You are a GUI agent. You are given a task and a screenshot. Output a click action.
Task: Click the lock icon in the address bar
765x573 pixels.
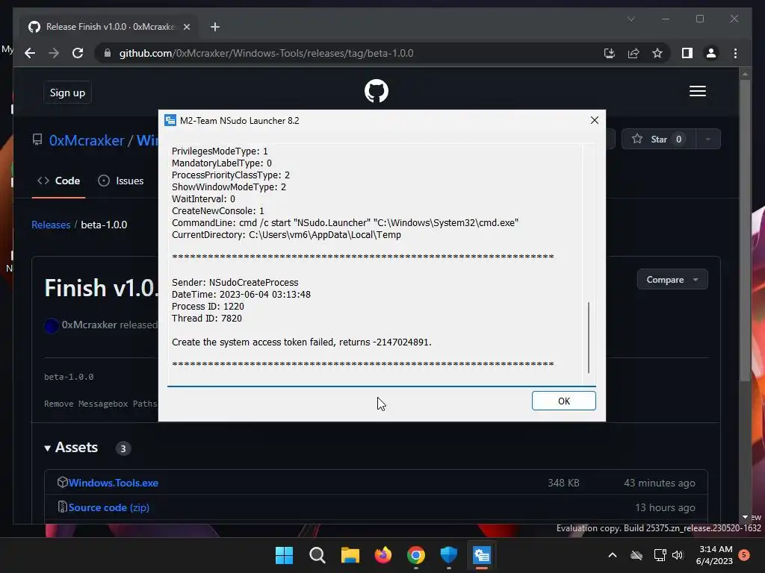pyautogui.click(x=108, y=53)
